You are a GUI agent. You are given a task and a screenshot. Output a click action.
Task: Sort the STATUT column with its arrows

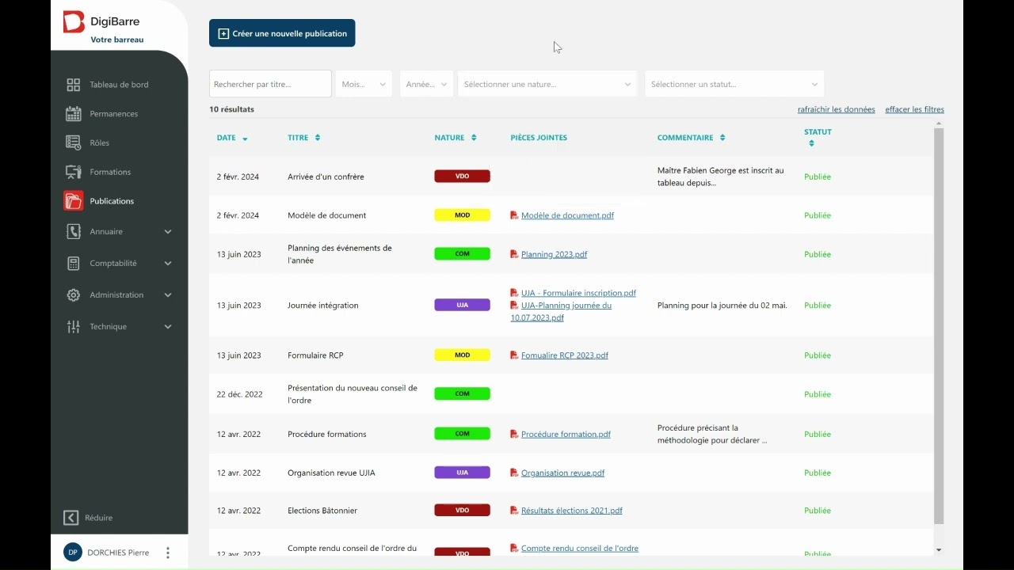tap(811, 143)
